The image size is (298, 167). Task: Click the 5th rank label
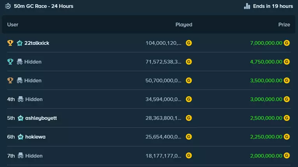pos(11,118)
